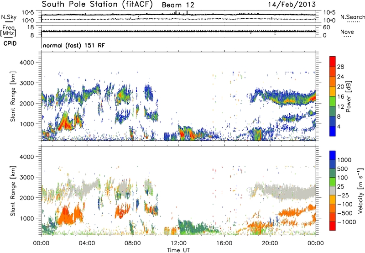The image size is (365, 253).
Task: Click the right '10^0' N.Search axis label
Action: [x=329, y=21]
